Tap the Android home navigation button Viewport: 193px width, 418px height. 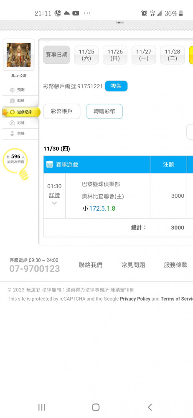pyautogui.click(x=96, y=407)
